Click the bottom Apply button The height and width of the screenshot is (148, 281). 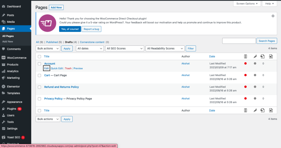pyautogui.click(x=67, y=119)
